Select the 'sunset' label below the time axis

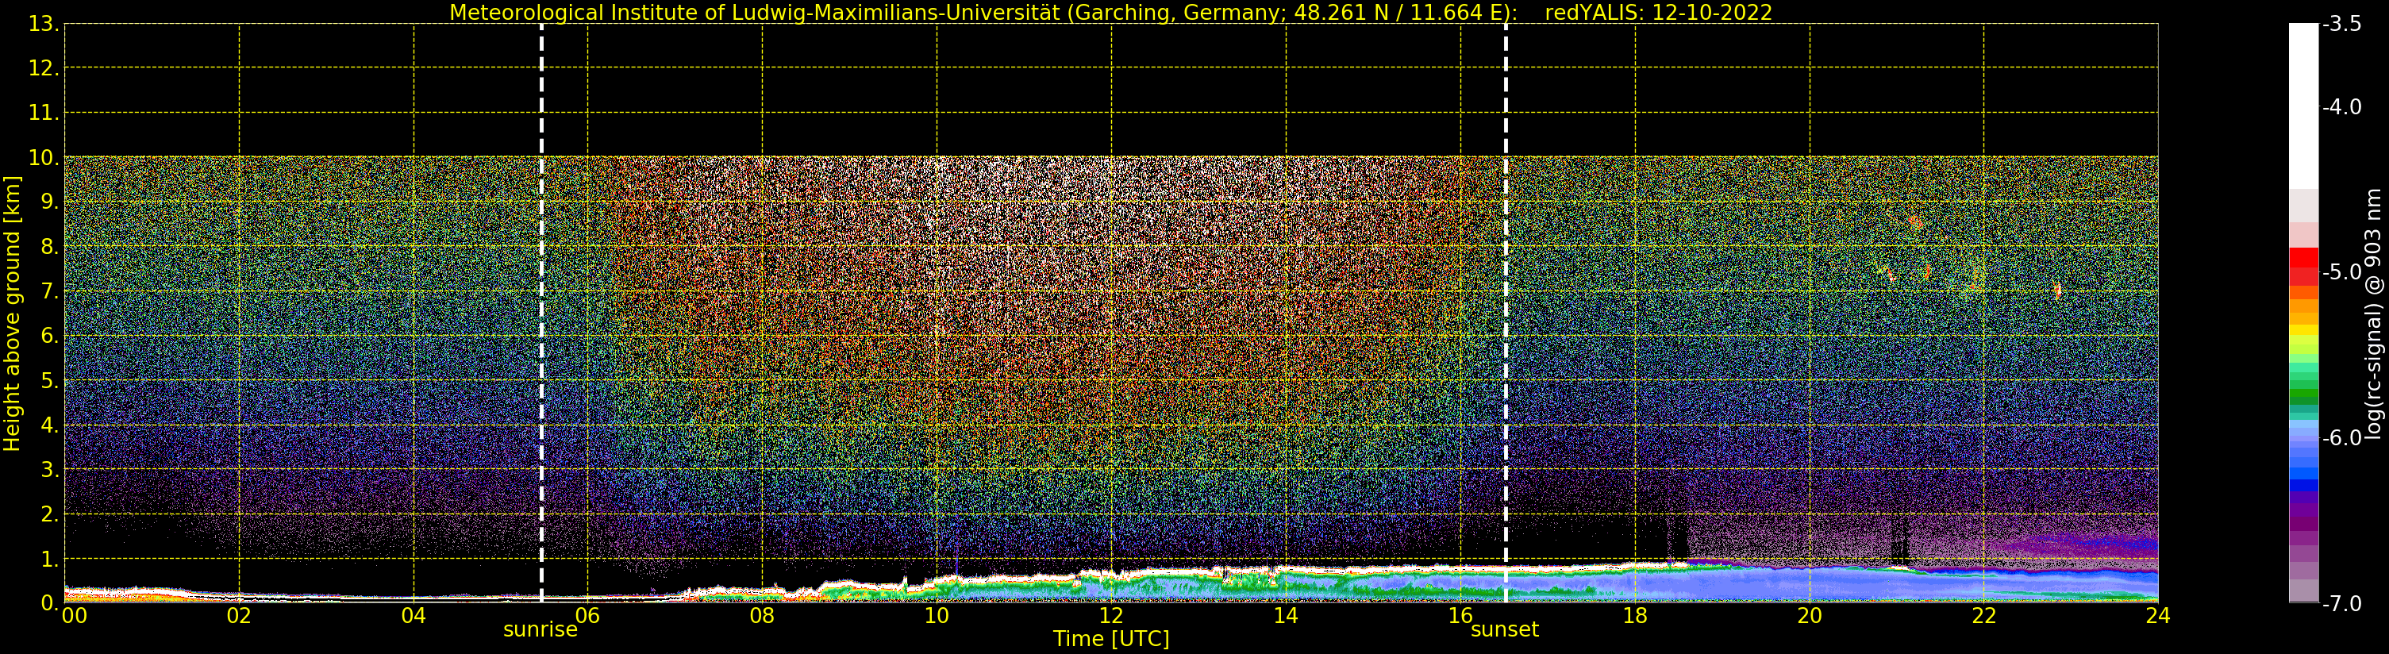1504,630
